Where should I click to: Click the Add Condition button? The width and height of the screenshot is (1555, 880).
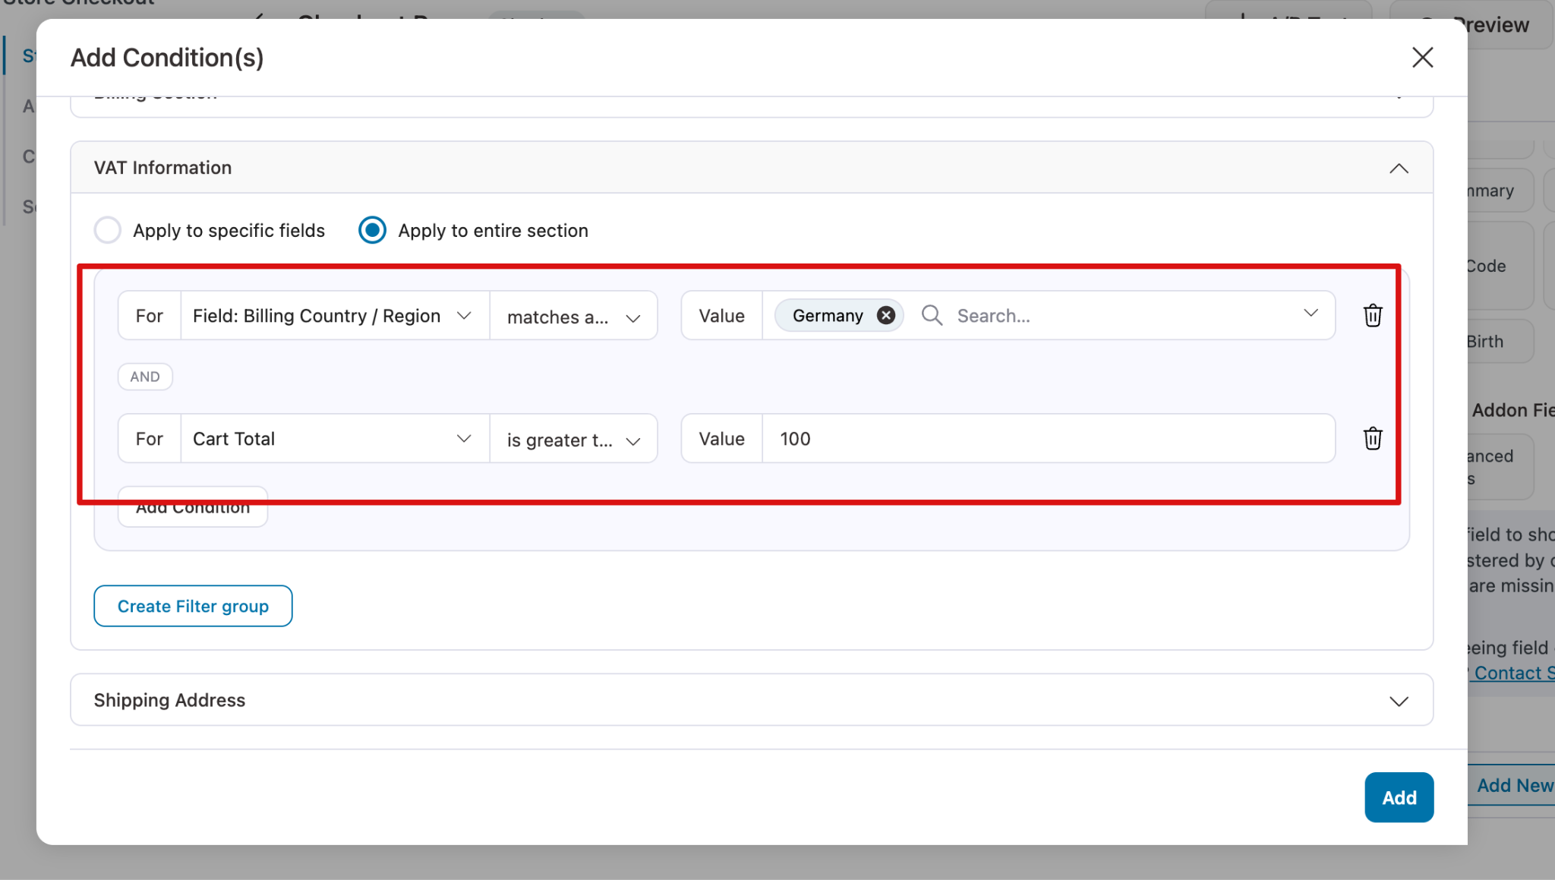pos(192,506)
